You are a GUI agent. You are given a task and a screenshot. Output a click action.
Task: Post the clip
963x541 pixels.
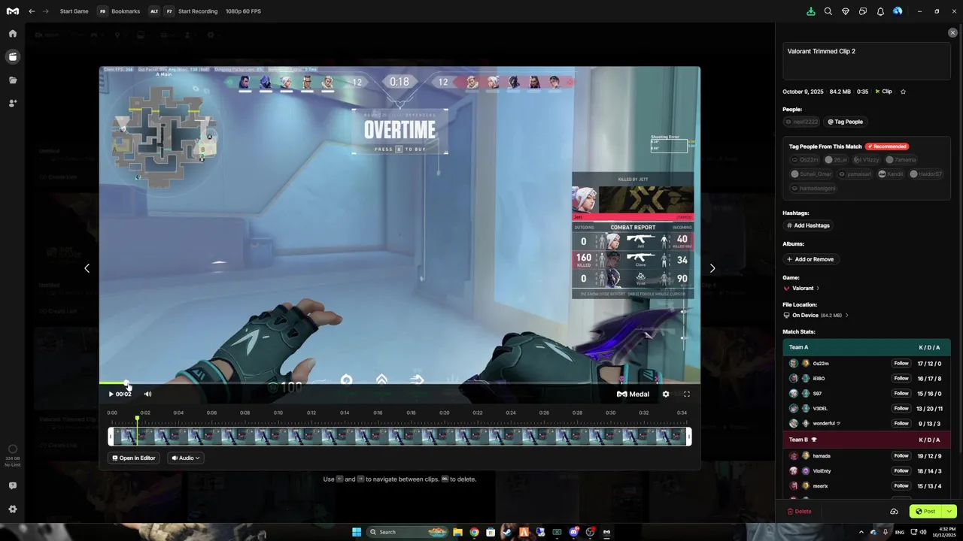(926, 512)
